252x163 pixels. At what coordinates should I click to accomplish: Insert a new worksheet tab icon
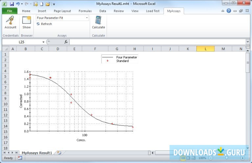pyautogui.click(x=59, y=153)
